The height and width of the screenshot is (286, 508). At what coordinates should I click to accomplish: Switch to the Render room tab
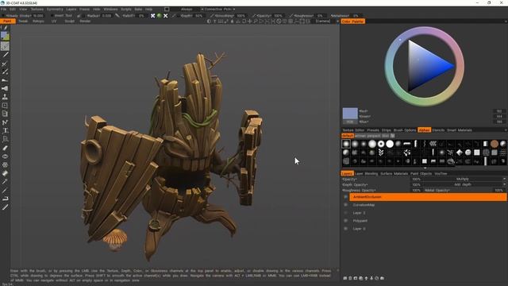tap(85, 21)
